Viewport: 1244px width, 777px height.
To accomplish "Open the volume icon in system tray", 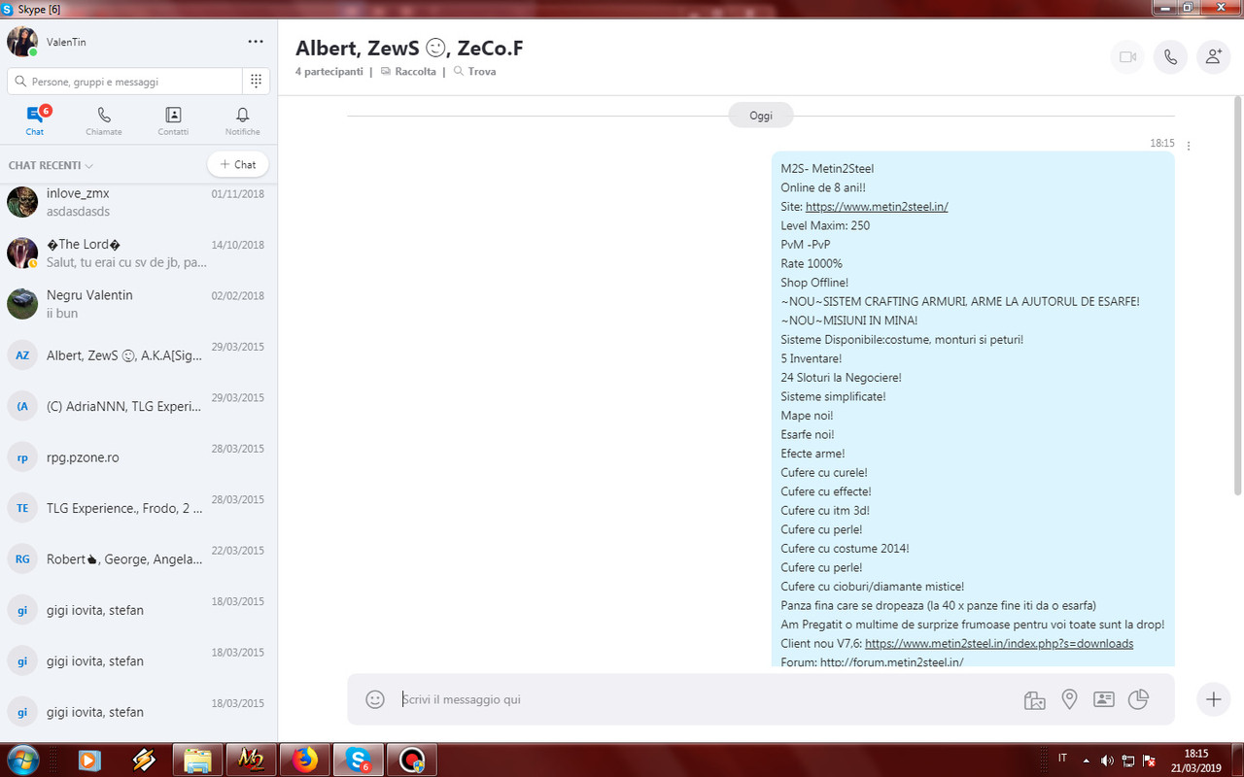I will (1107, 760).
